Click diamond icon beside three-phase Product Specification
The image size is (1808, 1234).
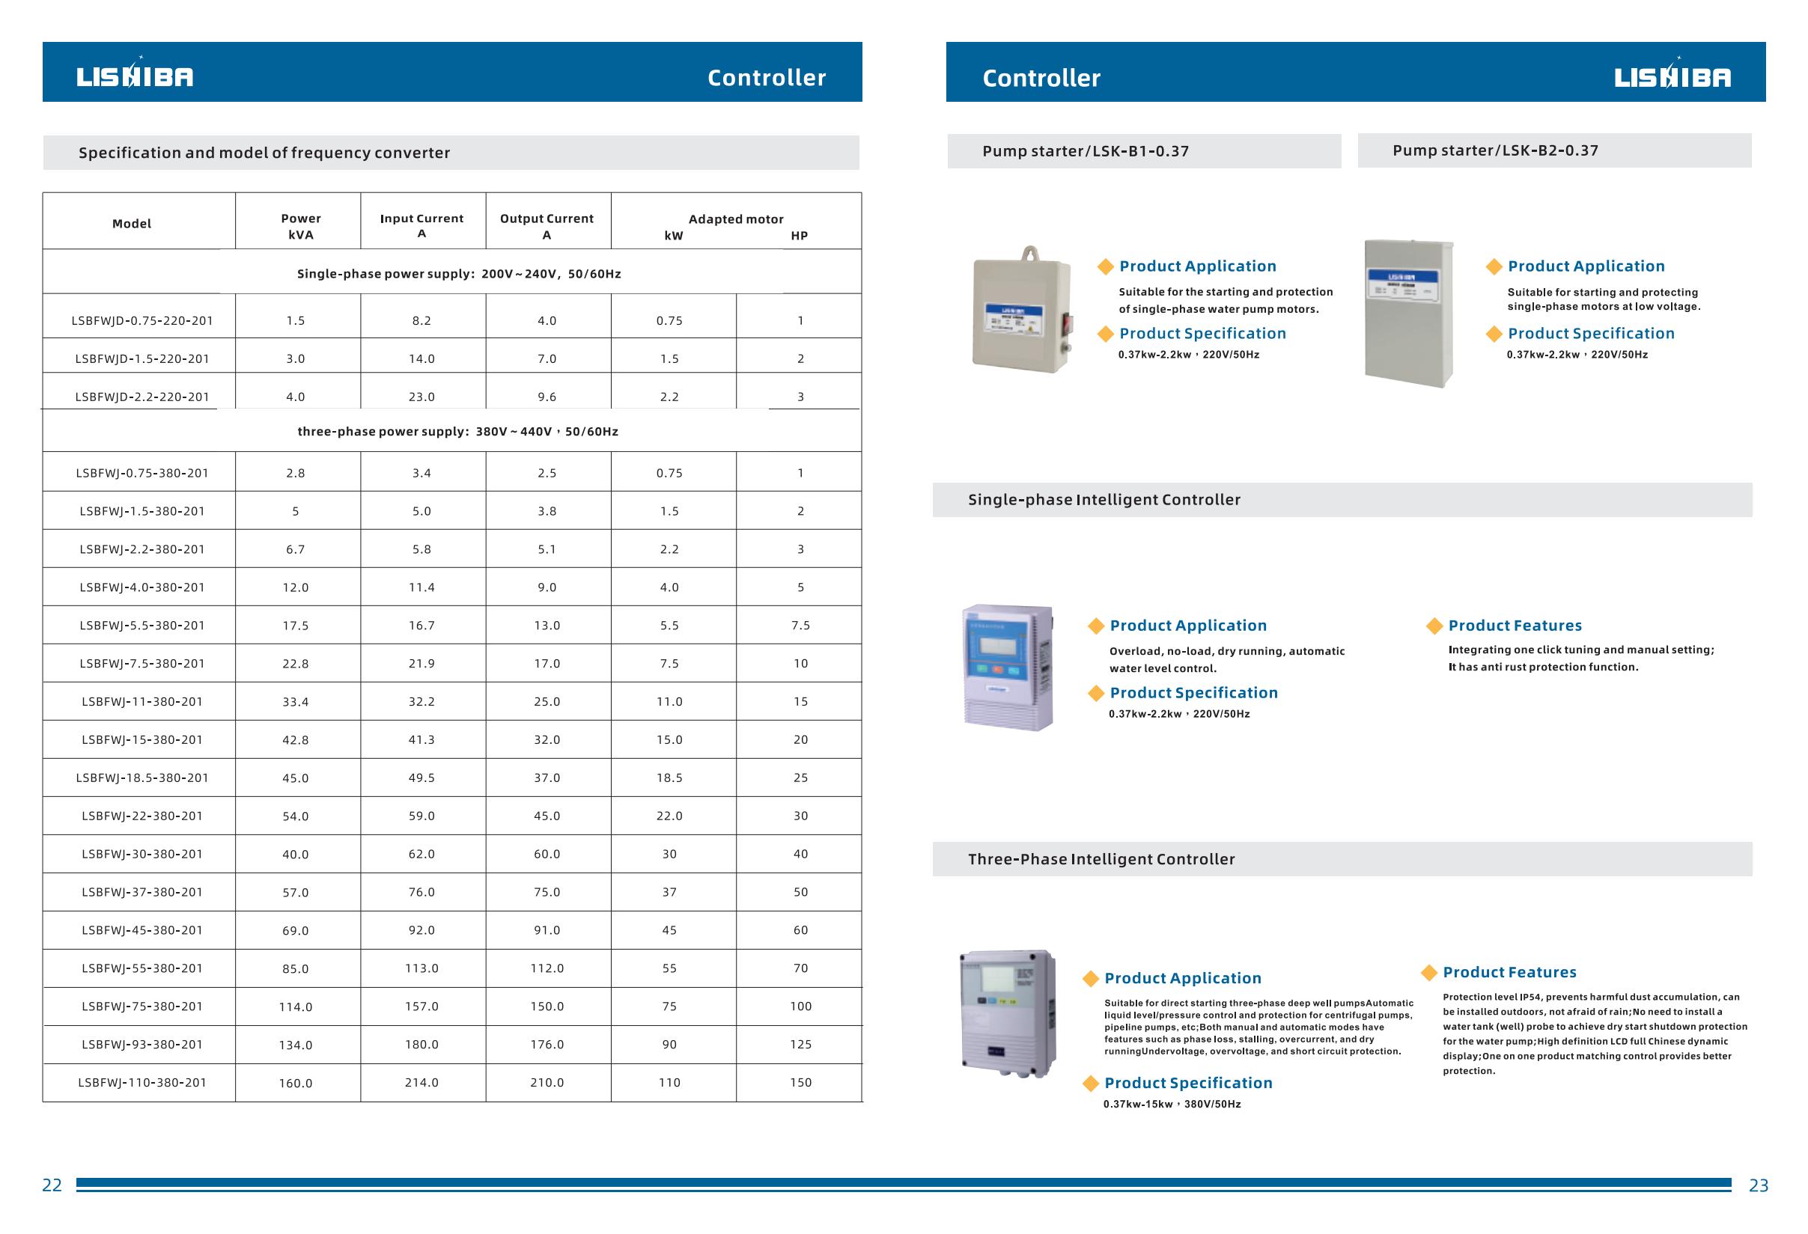click(x=1091, y=1083)
